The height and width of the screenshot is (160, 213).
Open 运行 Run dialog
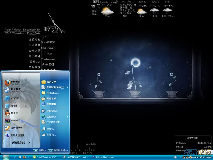(49, 135)
